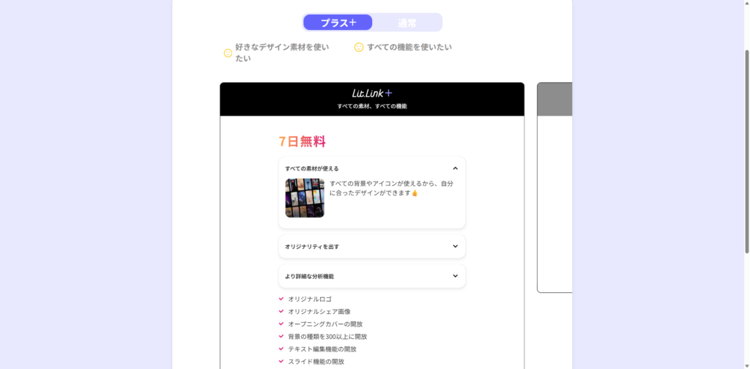Screen dimensions: 750x369
Task: Click the すべての素材、すべての機能 header subtitle
Action: click(372, 106)
